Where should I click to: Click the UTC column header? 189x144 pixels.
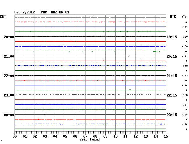[173, 17]
